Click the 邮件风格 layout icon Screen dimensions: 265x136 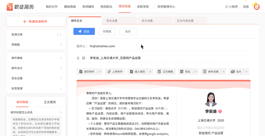tap(205, 71)
